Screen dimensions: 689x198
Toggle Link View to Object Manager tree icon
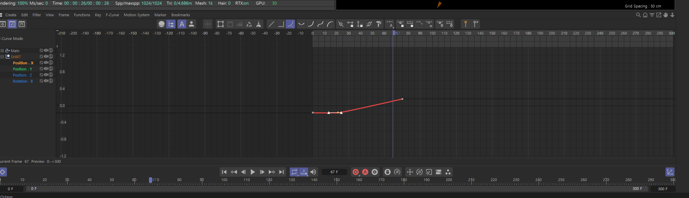point(171,24)
